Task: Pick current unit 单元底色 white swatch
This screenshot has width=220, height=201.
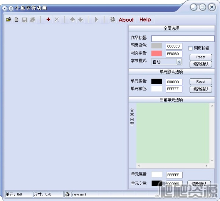Action: tap(157, 175)
